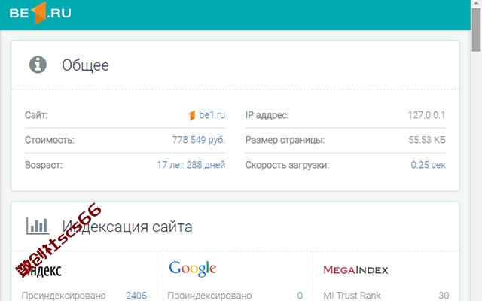Open the 17 лет 288 дней age link
The image size is (482, 301).
[191, 165]
